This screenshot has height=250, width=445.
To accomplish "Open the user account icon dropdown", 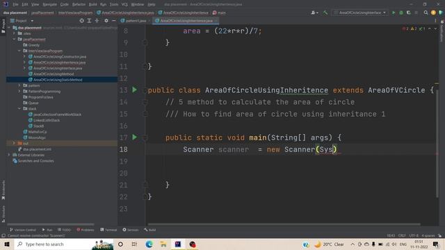I will point(314,12).
